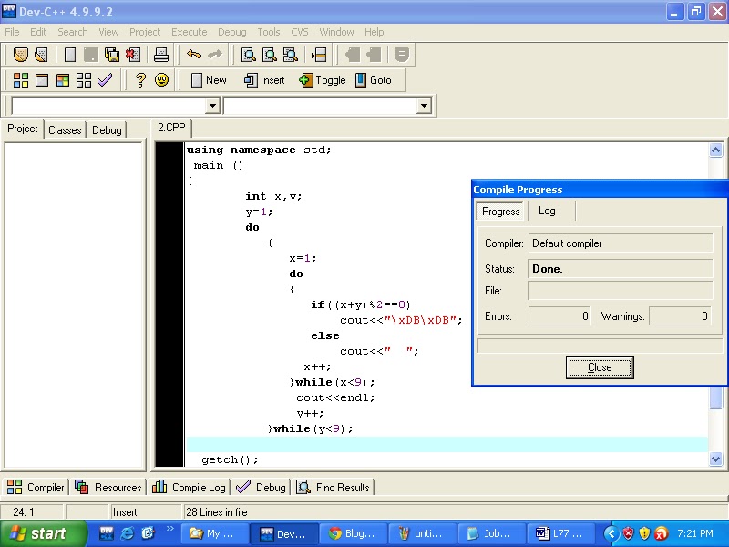Image resolution: width=729 pixels, height=547 pixels.
Task: Click the smiley face About icon
Action: pos(162,80)
